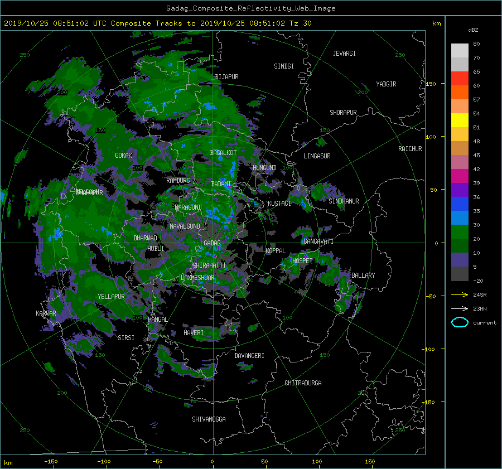Click the -150 bottom horizontal axis tick label

(51, 462)
